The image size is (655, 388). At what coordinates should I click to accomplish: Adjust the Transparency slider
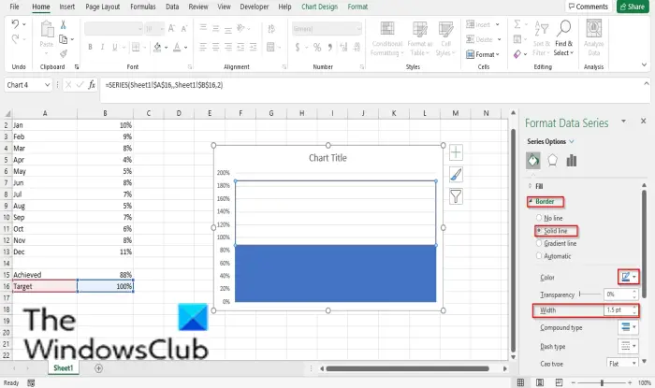coord(589,295)
